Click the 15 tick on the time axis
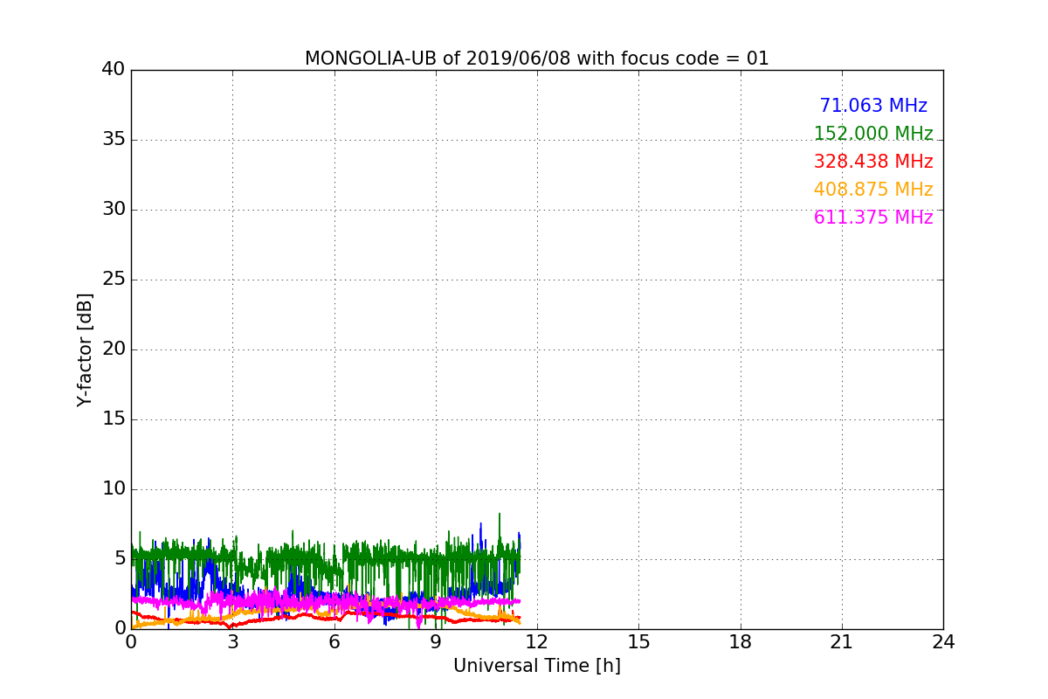Viewport: 1048px width, 699px height. pos(638,641)
